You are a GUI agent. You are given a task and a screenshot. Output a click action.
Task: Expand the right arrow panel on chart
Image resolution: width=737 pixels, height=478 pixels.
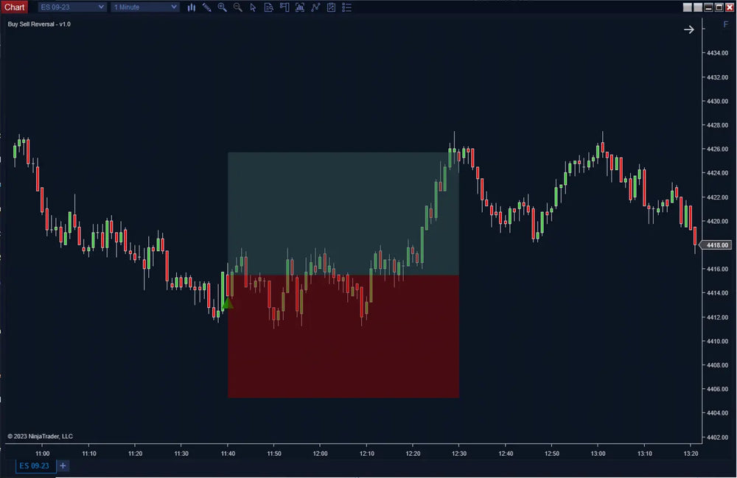pos(688,29)
